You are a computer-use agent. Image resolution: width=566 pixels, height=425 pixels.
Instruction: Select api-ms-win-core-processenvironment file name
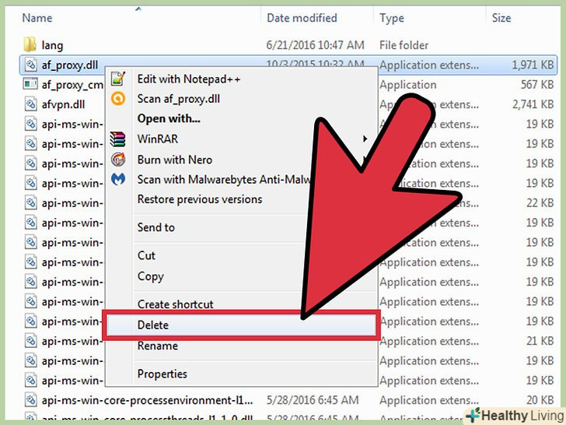point(147,400)
